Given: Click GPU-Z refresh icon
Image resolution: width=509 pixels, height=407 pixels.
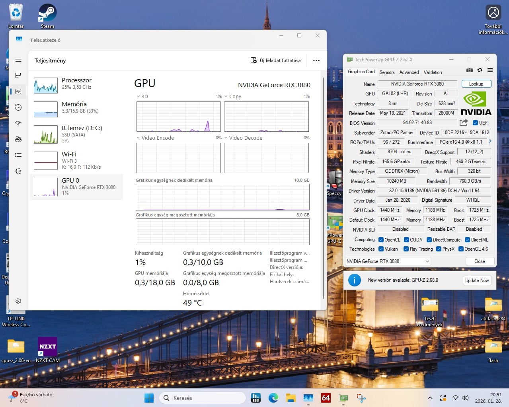Looking at the screenshot, I should coord(480,70).
